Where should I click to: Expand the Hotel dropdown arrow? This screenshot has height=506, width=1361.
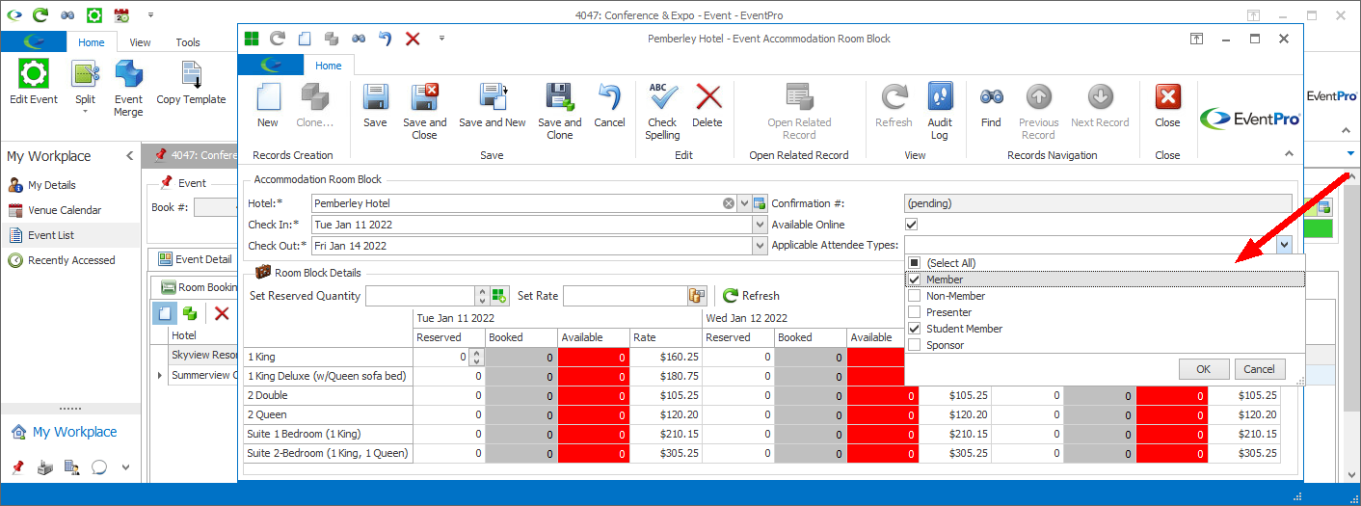744,203
